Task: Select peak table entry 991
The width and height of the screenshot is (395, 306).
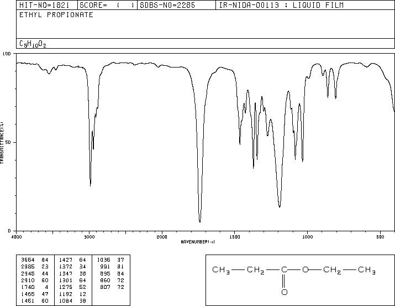Action: 106,267
